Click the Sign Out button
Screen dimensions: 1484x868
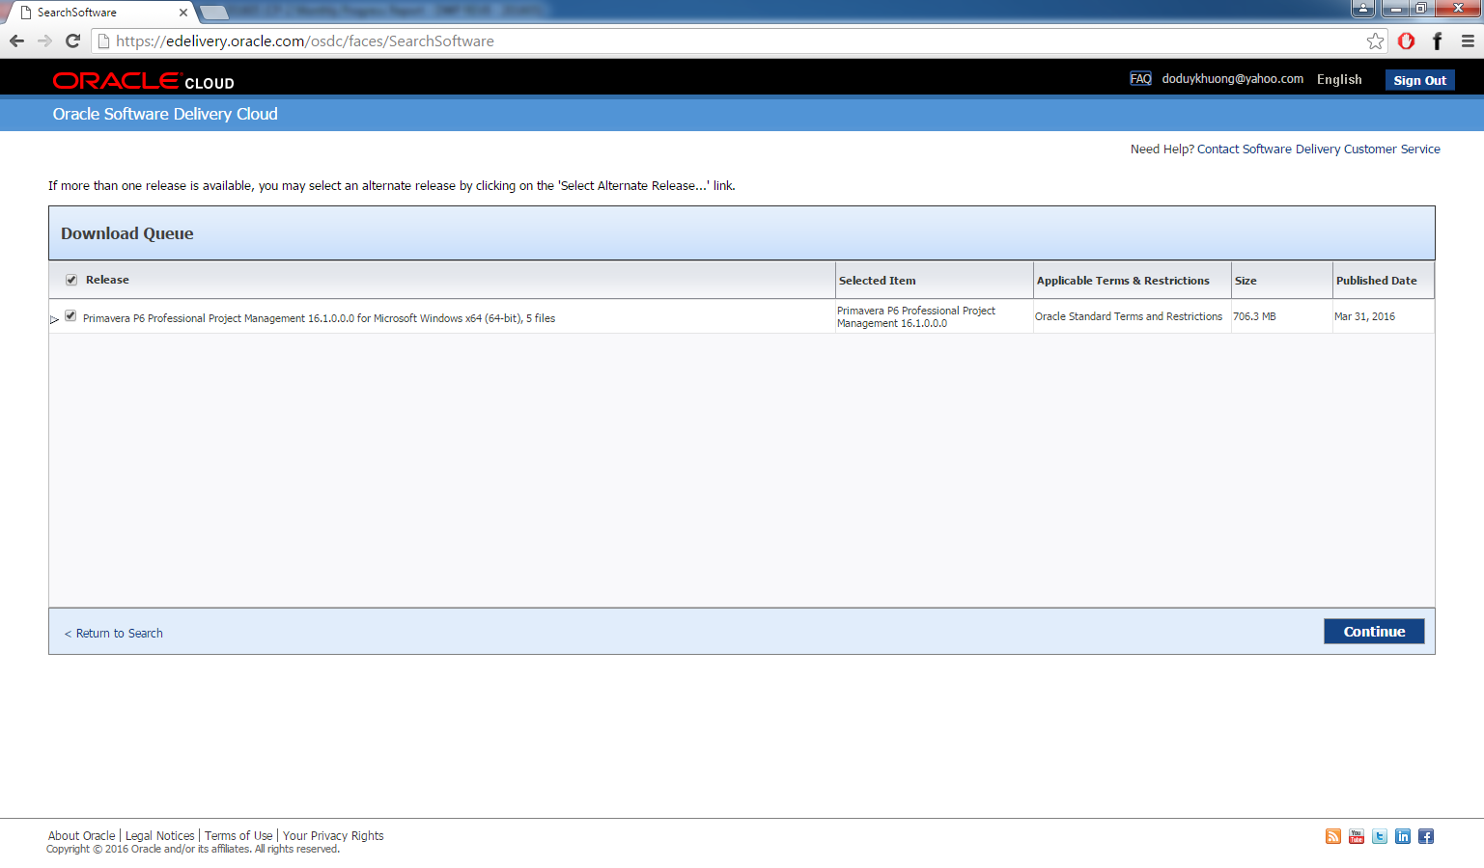(1419, 80)
